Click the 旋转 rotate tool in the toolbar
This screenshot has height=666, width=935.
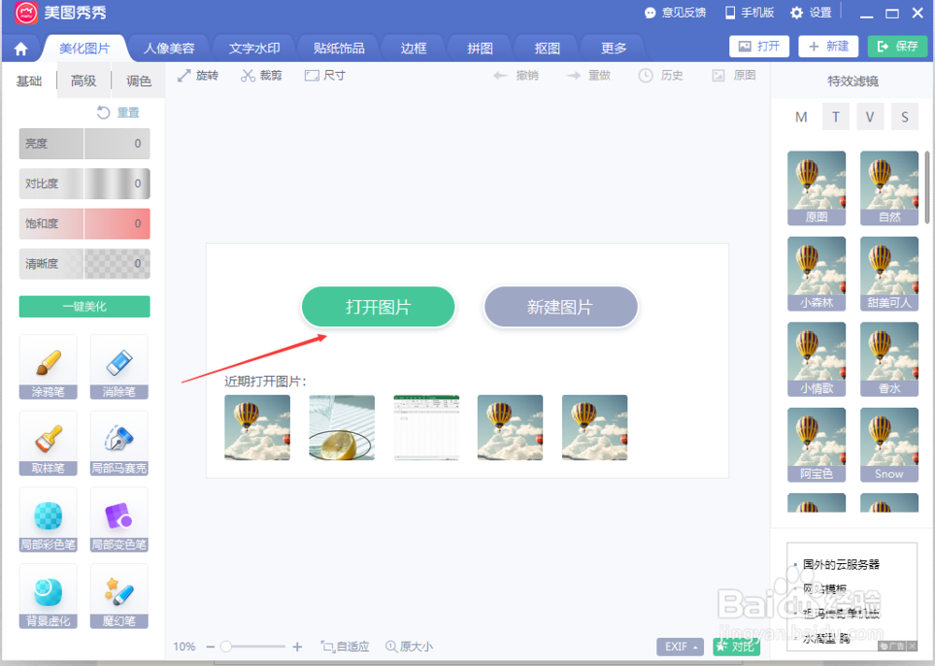(199, 75)
